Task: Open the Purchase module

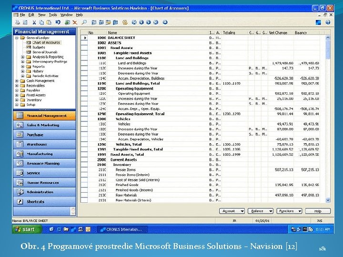Action: coord(44,135)
